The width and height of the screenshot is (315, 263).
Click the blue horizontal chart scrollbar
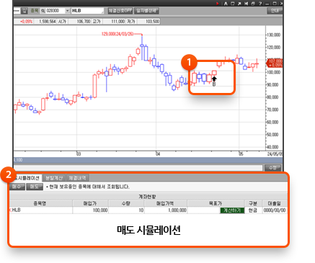[148, 160]
